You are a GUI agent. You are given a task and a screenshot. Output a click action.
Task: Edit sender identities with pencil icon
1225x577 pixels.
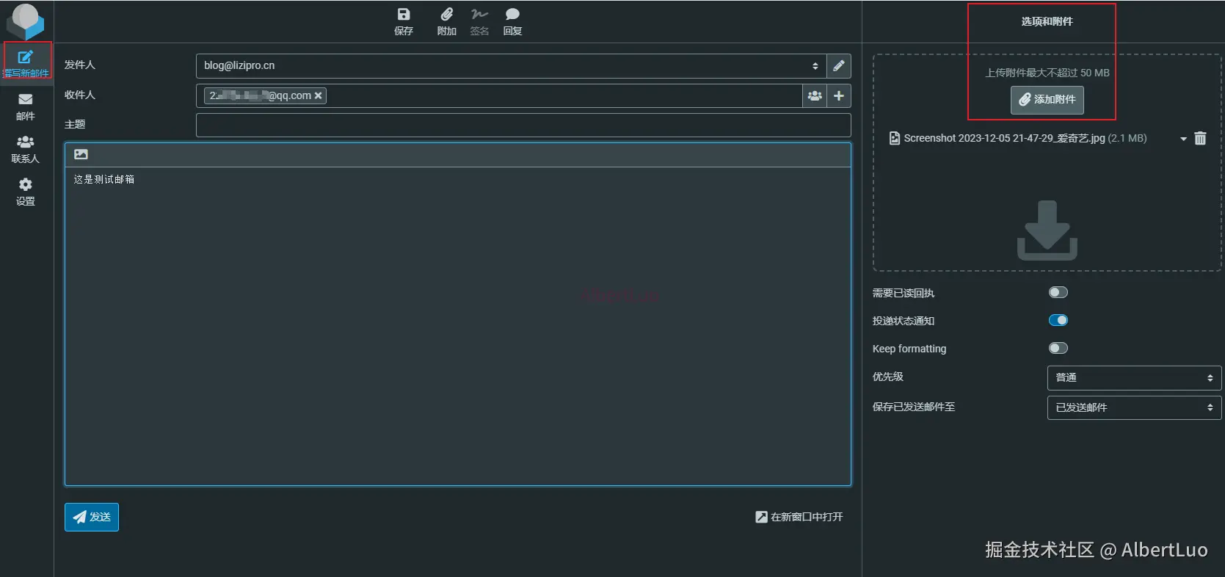(x=839, y=66)
